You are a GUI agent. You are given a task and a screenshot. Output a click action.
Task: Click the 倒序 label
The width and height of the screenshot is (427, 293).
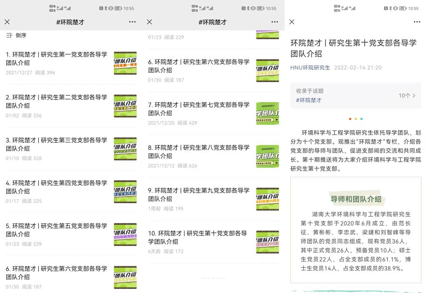coord(21,35)
